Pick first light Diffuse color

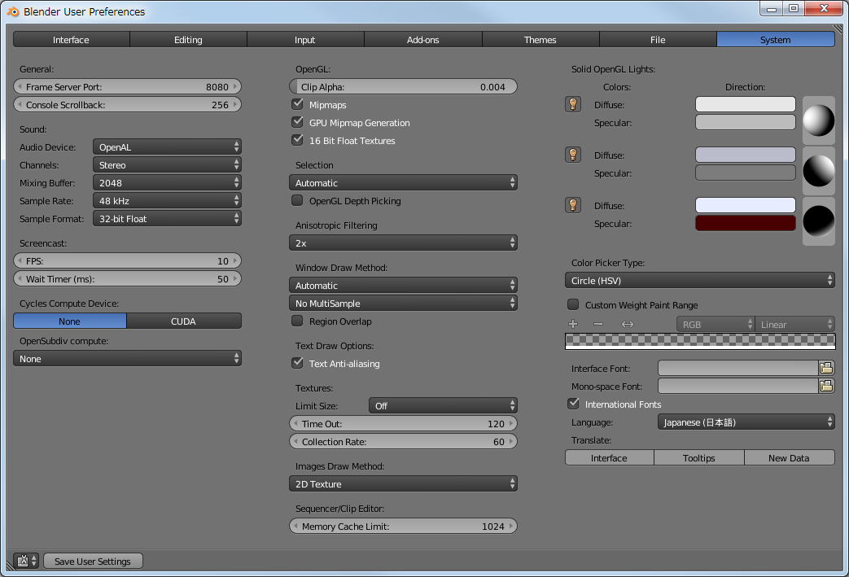click(745, 104)
